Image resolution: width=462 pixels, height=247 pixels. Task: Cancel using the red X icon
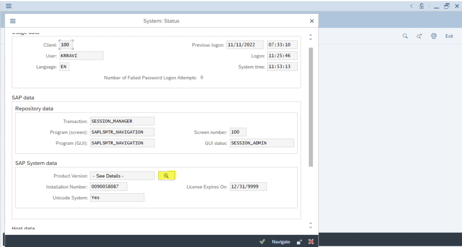point(311,242)
